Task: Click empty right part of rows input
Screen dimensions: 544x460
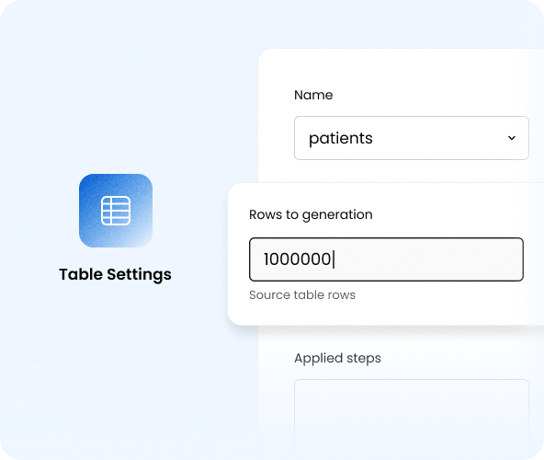Action: tap(434, 259)
